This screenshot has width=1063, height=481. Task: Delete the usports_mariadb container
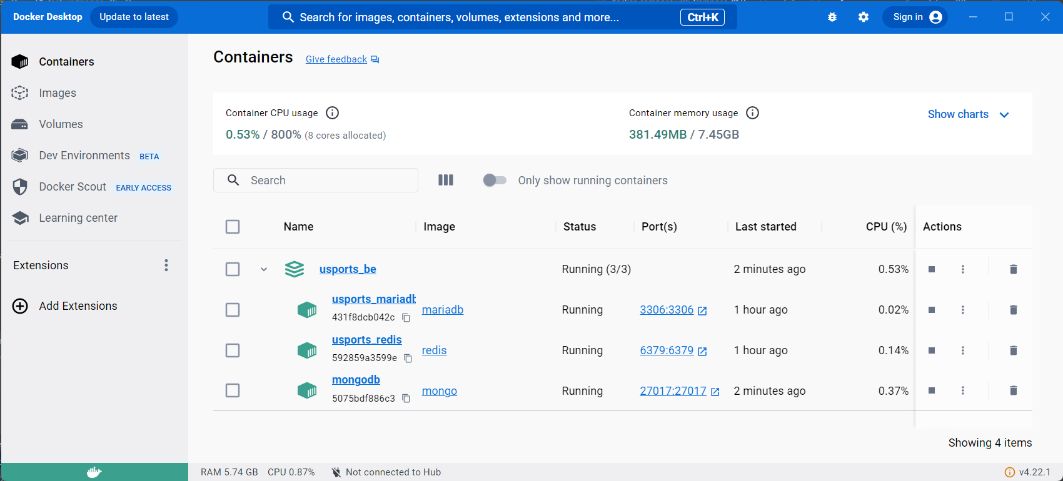coord(1014,310)
